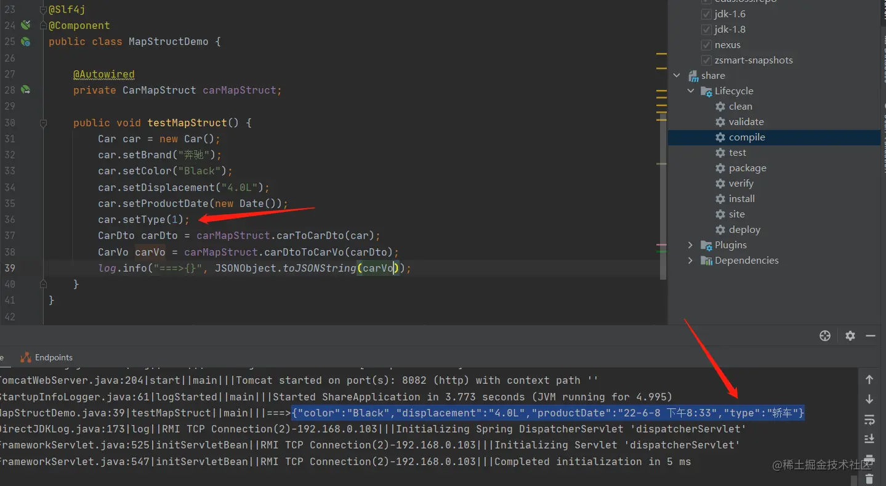The height and width of the screenshot is (486, 886).
Task: Expand the Dependencies node
Action: pyautogui.click(x=691, y=261)
